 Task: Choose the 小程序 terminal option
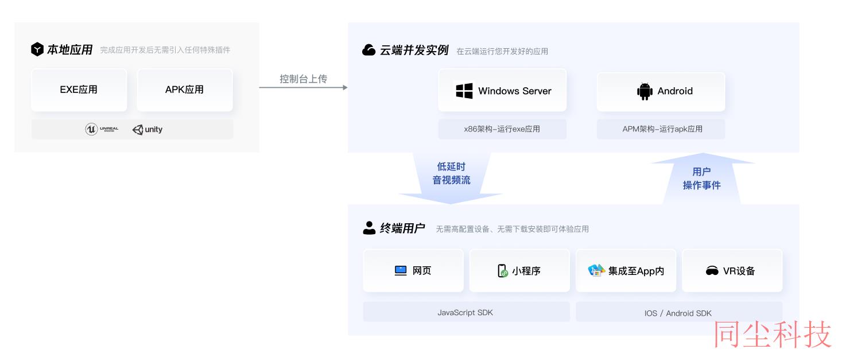pyautogui.click(x=519, y=270)
